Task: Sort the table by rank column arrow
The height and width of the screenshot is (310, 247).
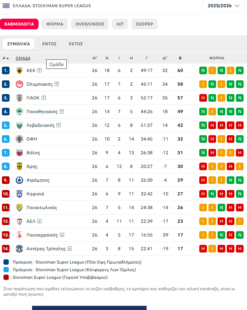Action: coord(8,58)
